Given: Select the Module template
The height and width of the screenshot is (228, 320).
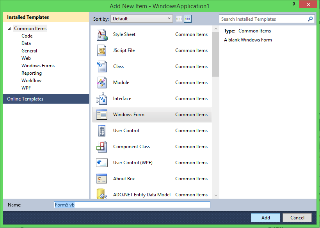Looking at the screenshot, I should pos(121,83).
